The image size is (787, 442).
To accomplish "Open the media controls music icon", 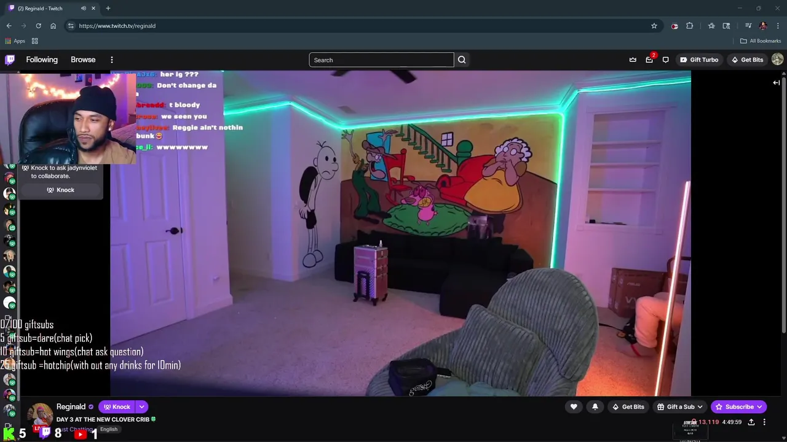I will pyautogui.click(x=748, y=26).
